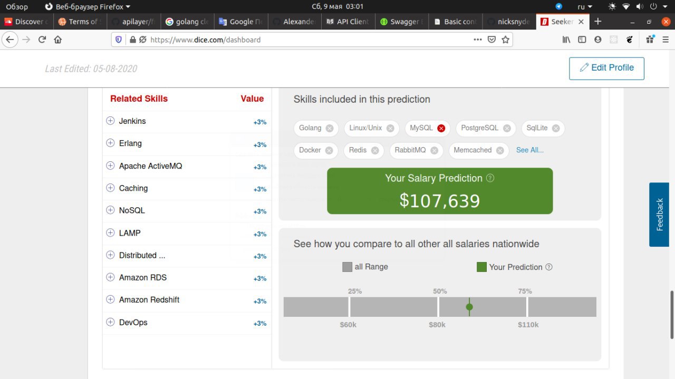Switch to Discover tab
The height and width of the screenshot is (379, 675).
coord(26,22)
